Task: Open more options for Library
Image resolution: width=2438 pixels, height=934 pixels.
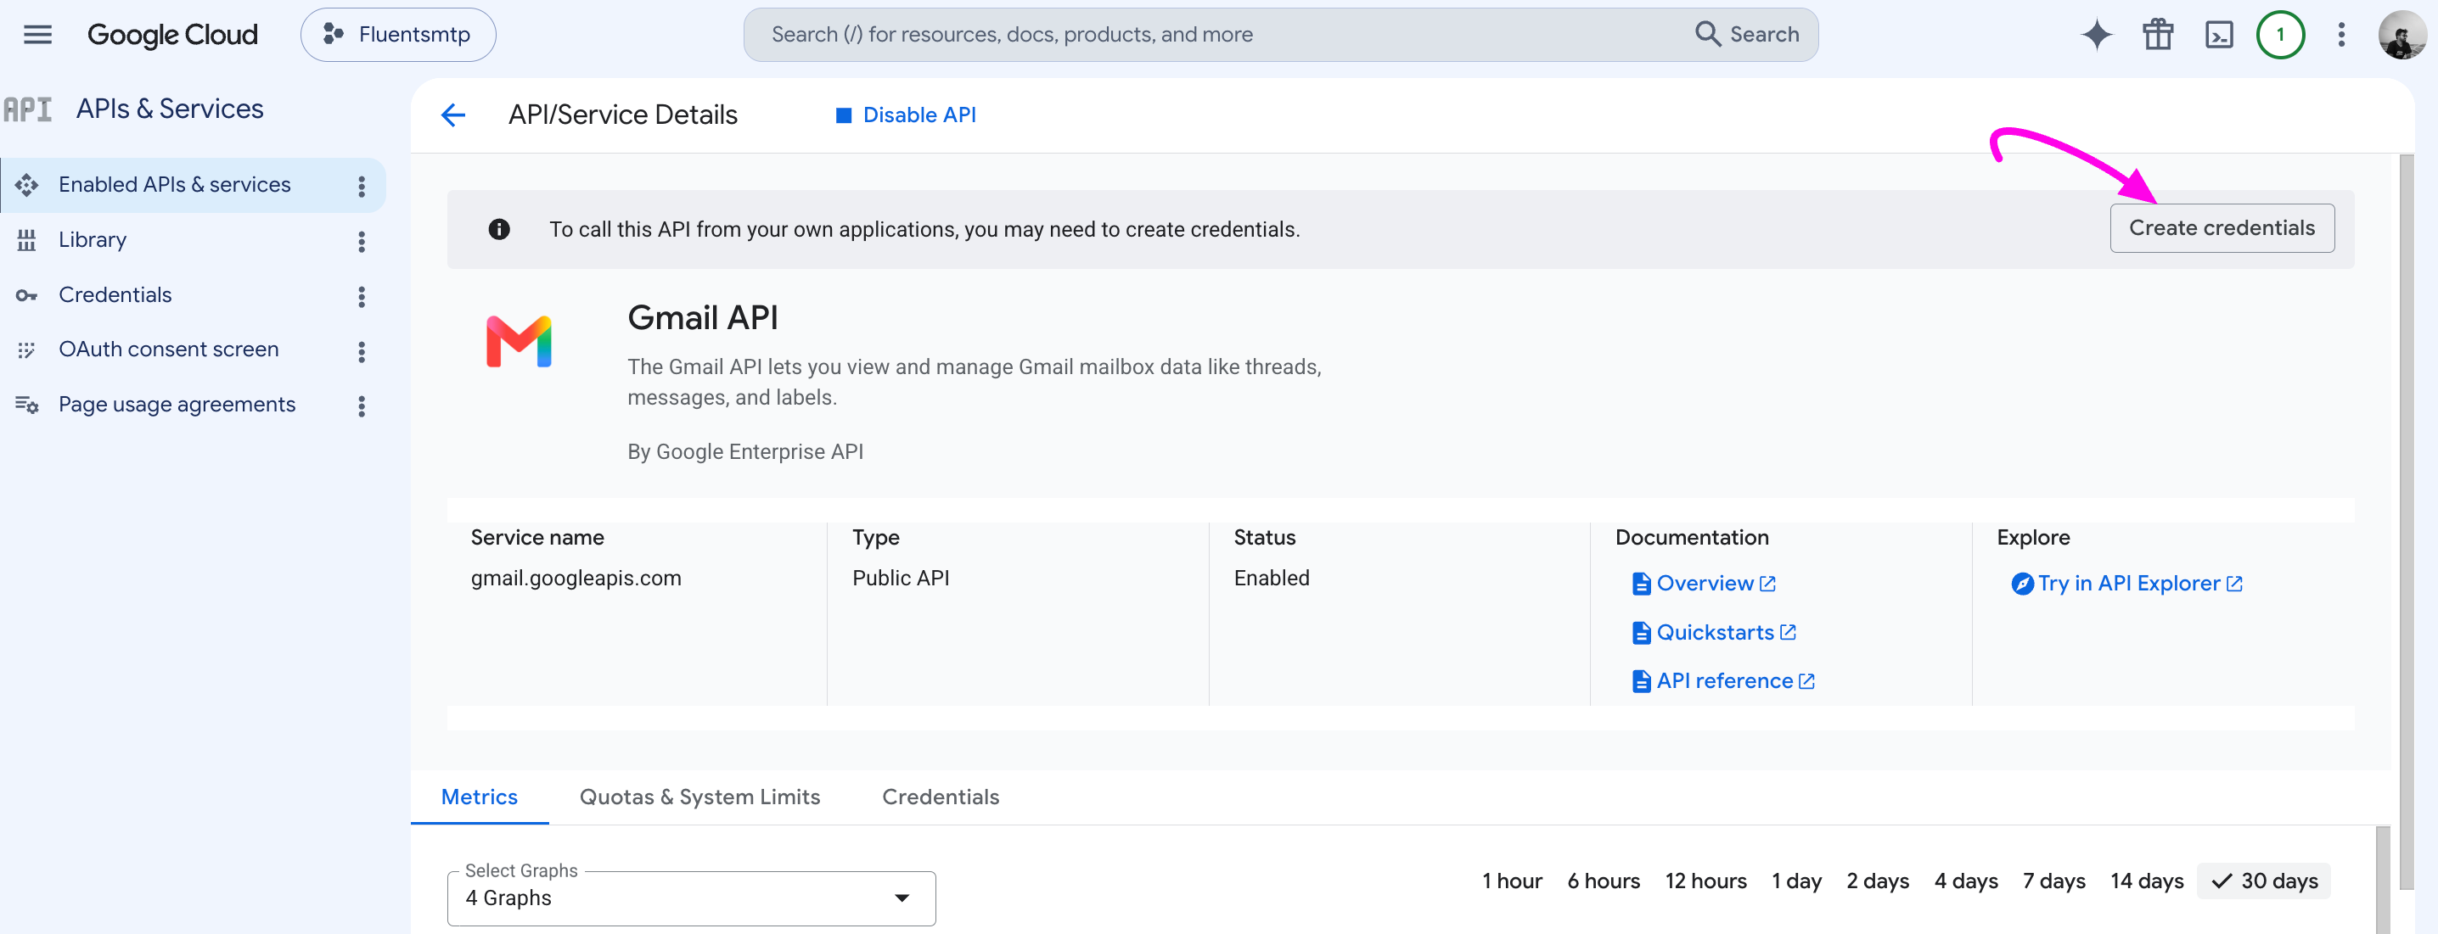Action: 362,241
